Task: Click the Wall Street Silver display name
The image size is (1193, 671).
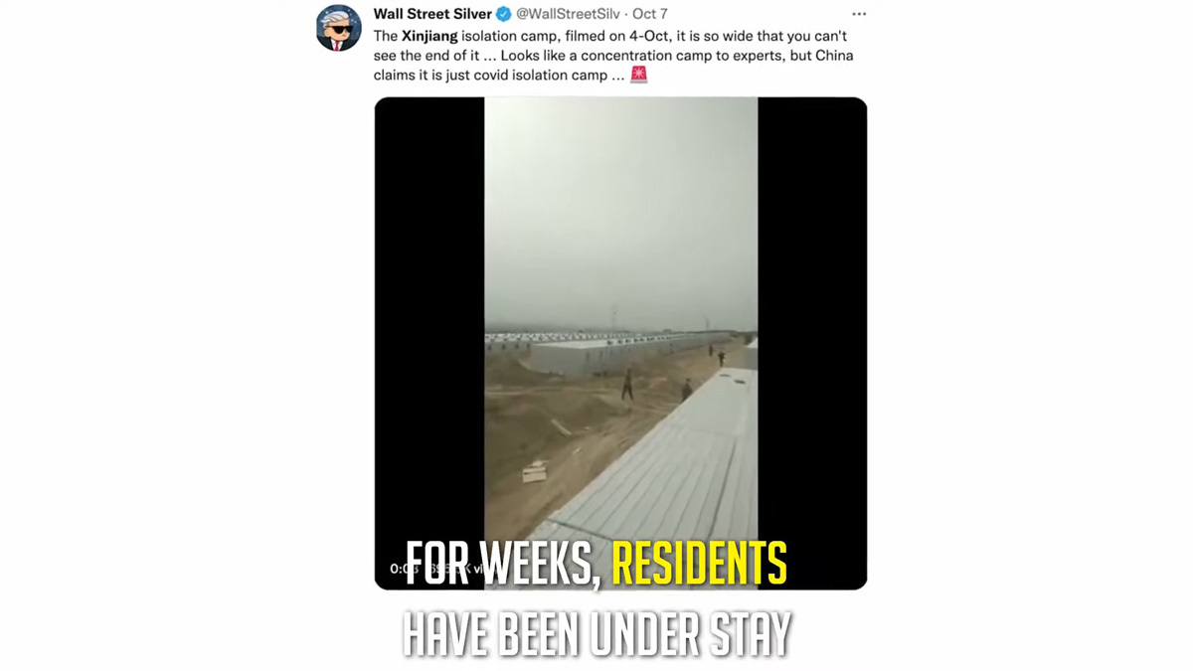Action: (x=432, y=14)
